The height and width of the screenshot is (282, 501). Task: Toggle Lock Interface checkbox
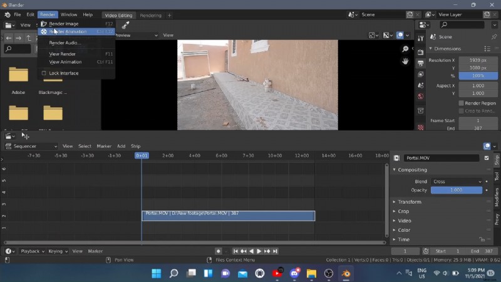[44, 73]
